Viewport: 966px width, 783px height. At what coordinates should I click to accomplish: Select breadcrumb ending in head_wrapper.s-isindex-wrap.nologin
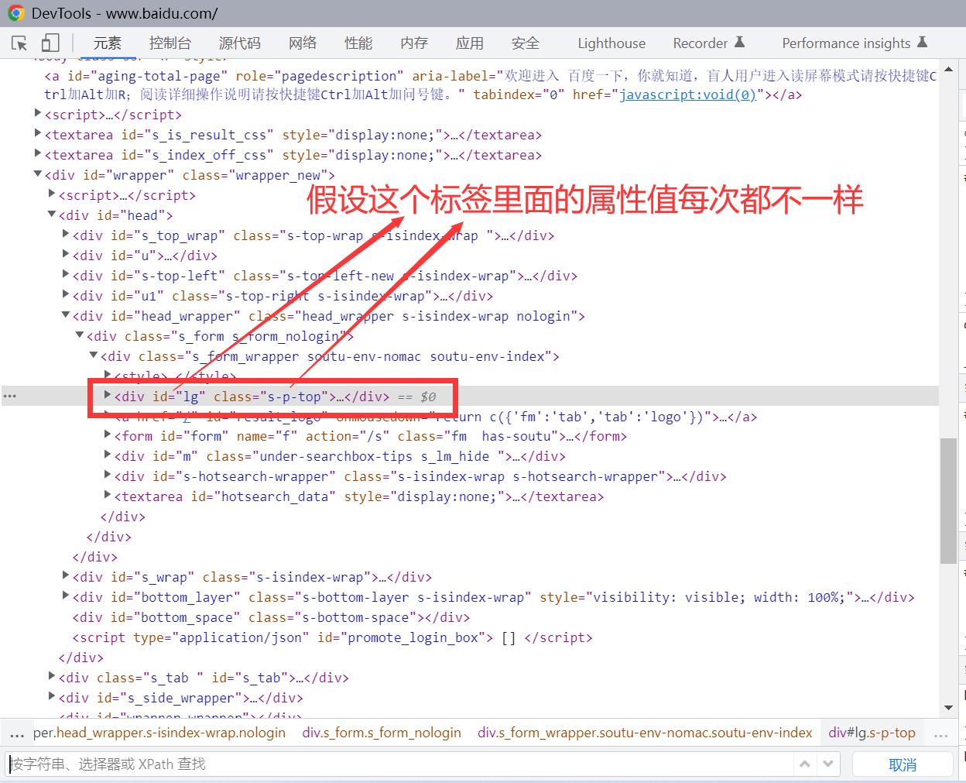pos(159,733)
